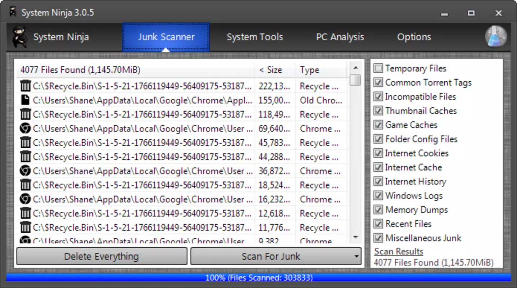Select the Junk Scanner tab
This screenshot has height=288, width=517.
click(x=166, y=37)
